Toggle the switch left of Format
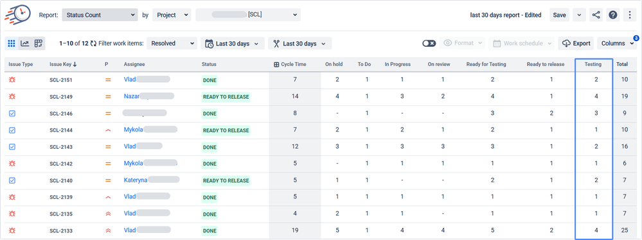 pyautogui.click(x=429, y=44)
